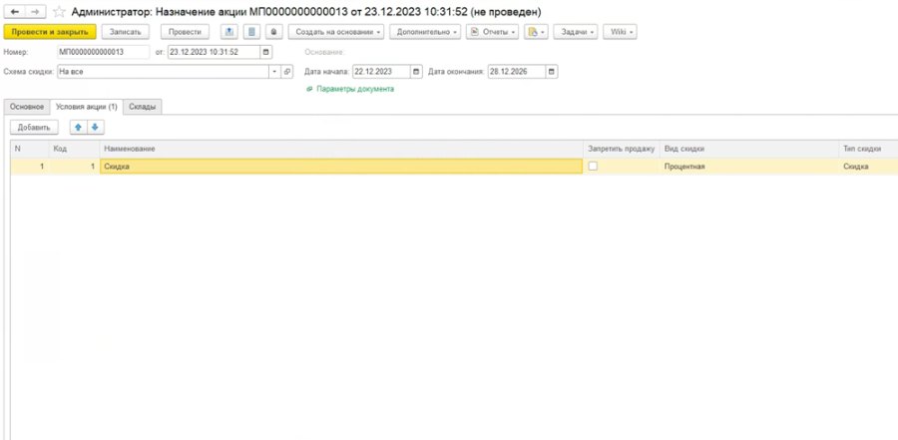Viewport: 898px width, 440px height.
Task: Click the document sheet toolbar icon
Action: [251, 32]
